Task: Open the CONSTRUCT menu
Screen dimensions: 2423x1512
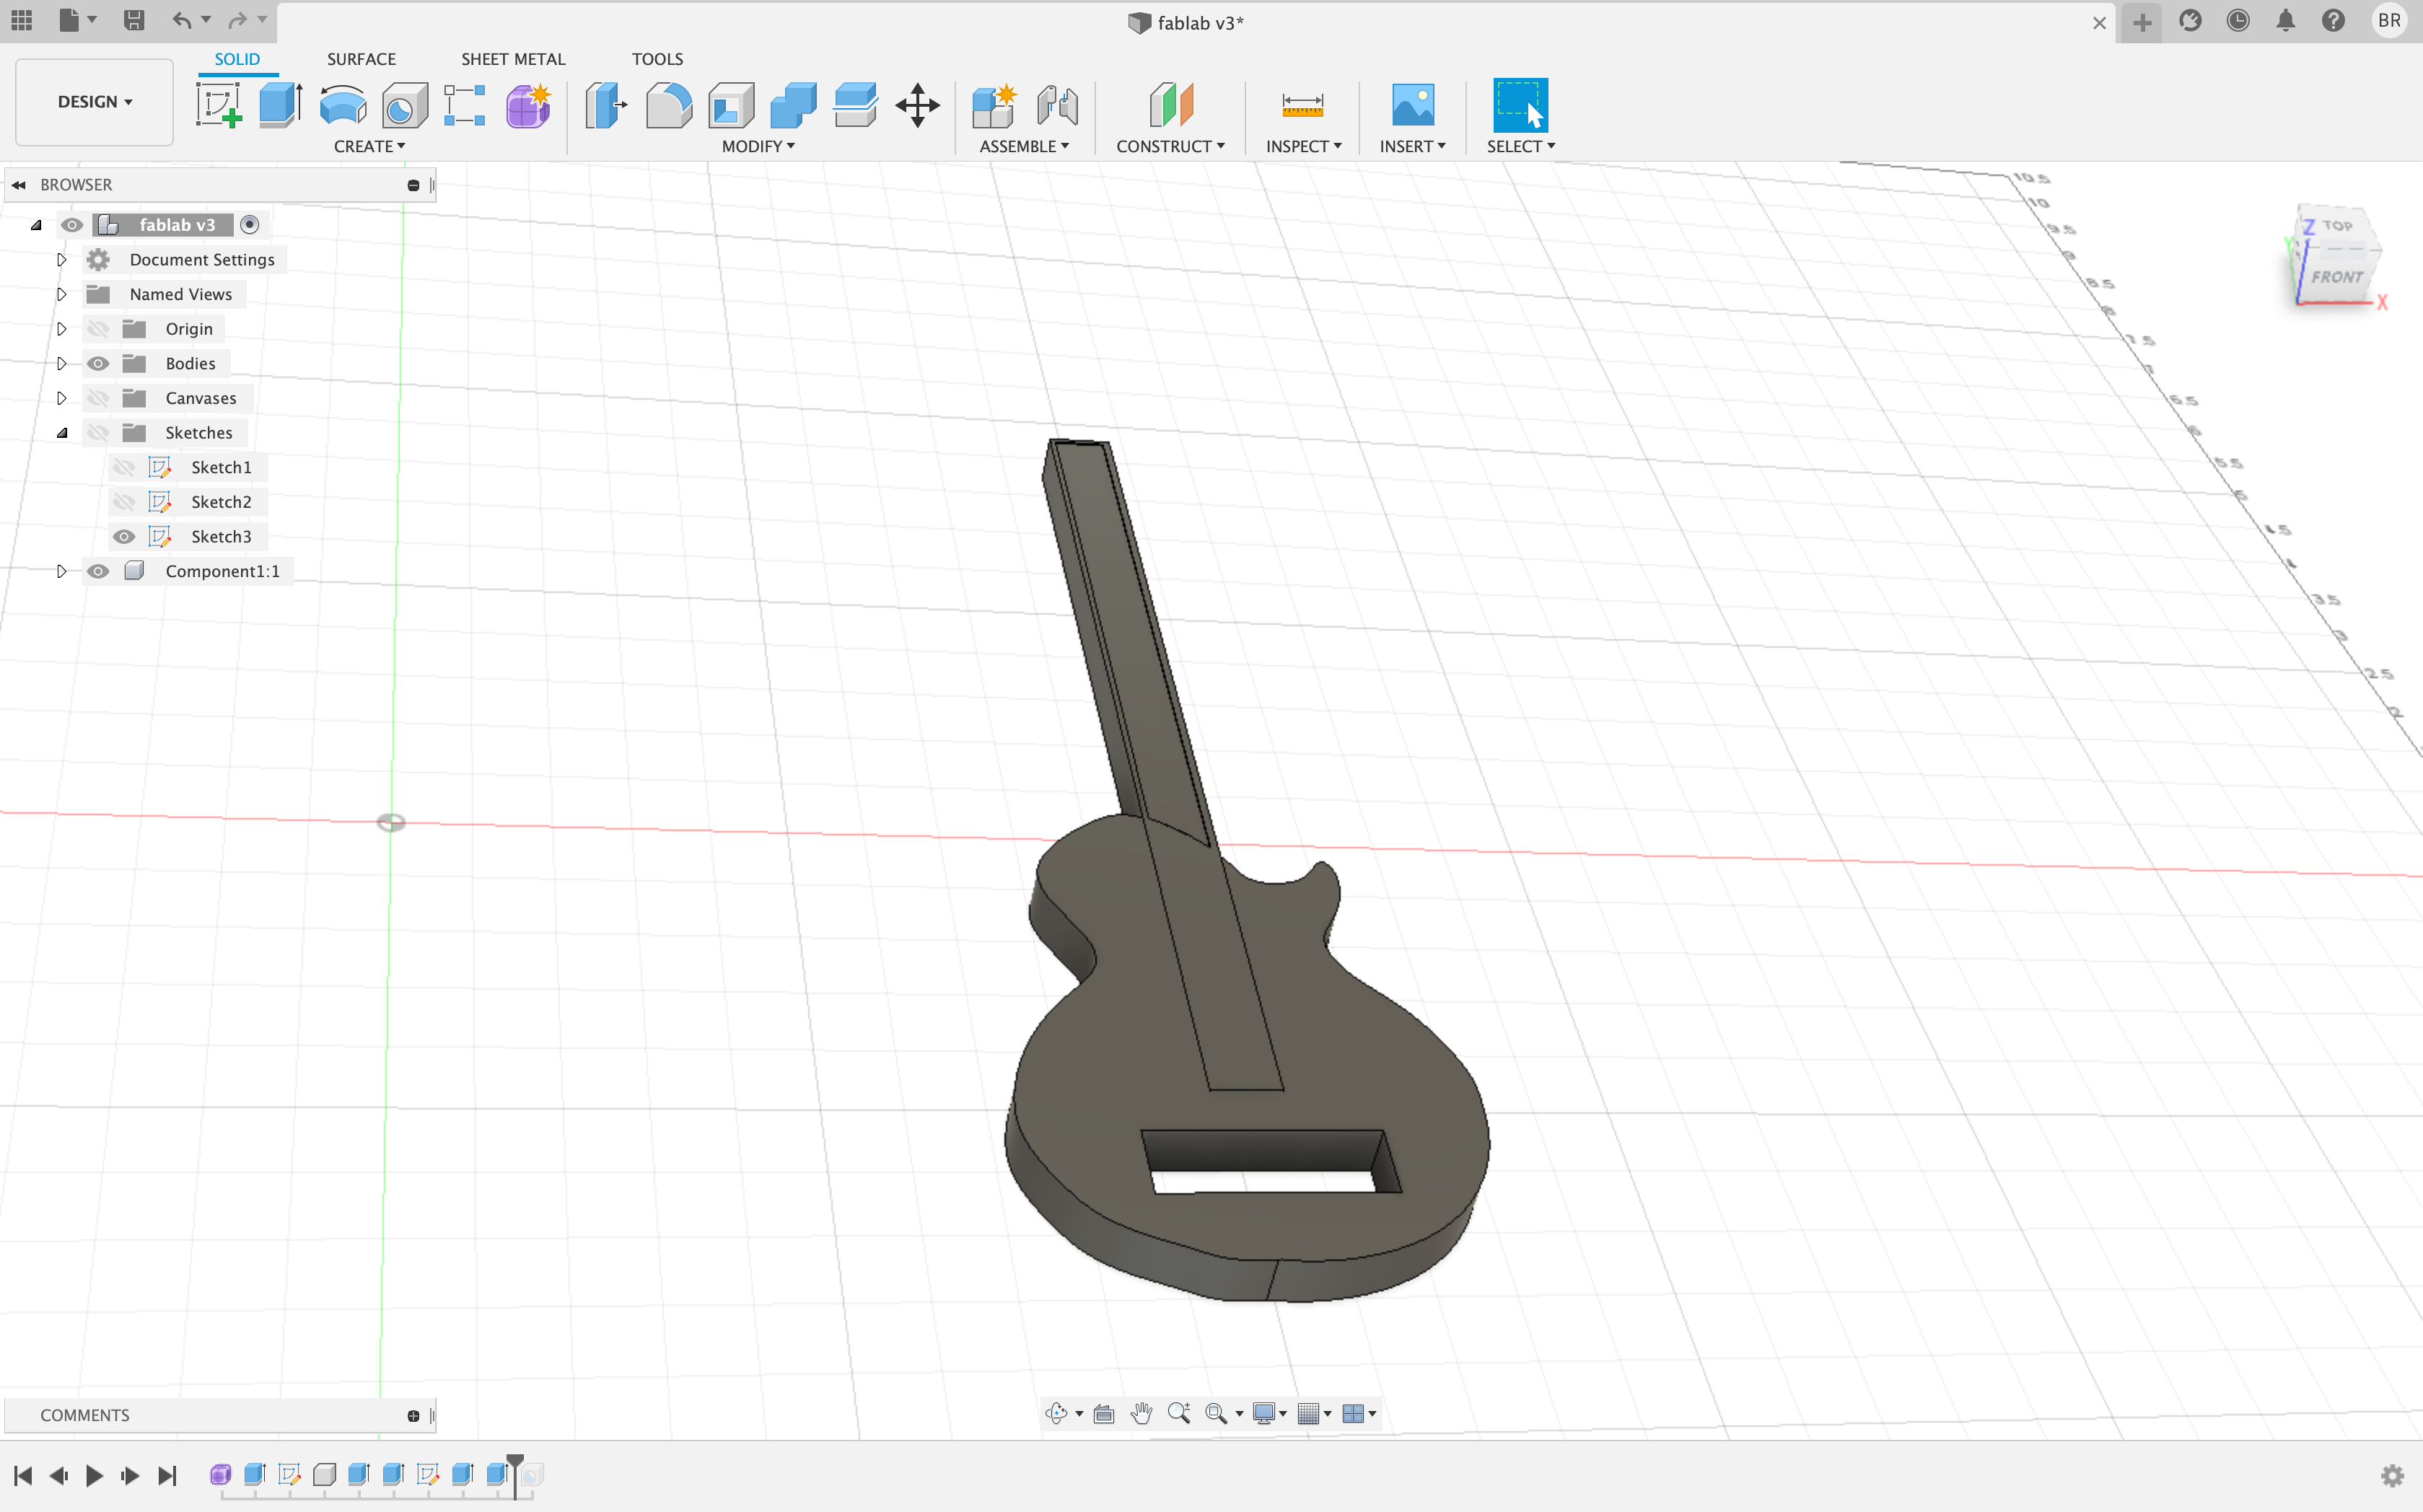Action: point(1170,146)
